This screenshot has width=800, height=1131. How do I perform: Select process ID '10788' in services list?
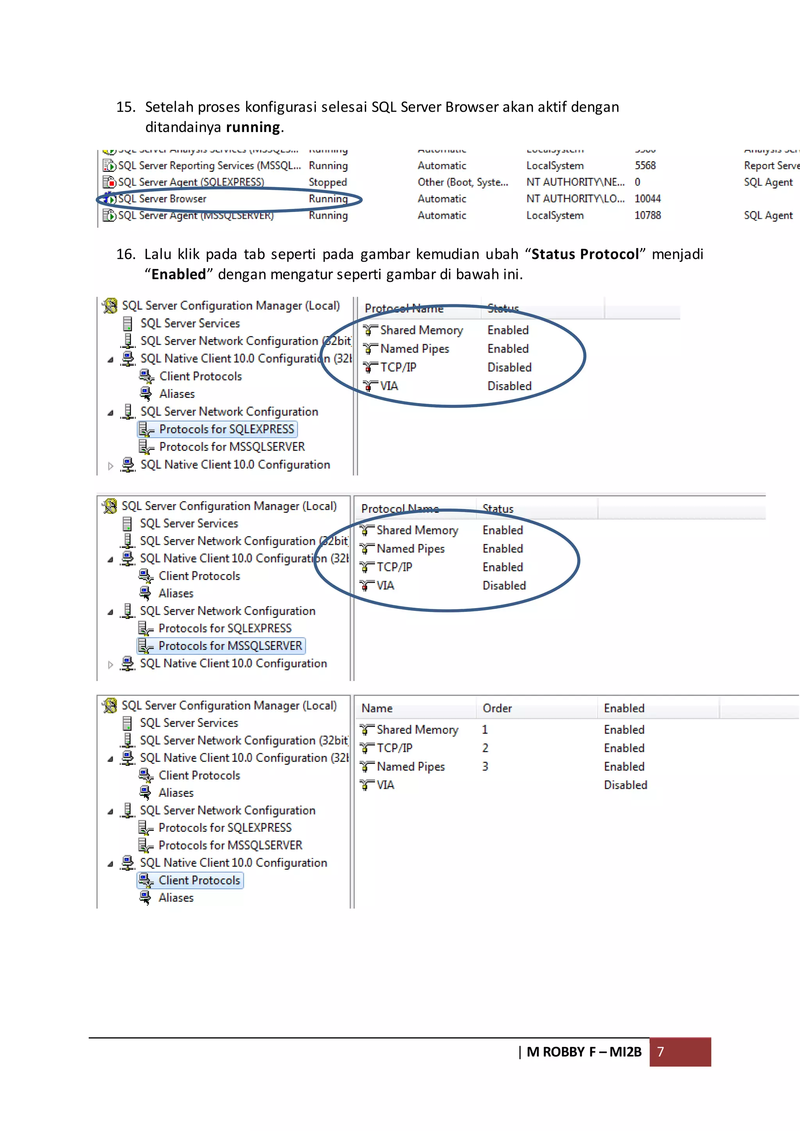(647, 215)
